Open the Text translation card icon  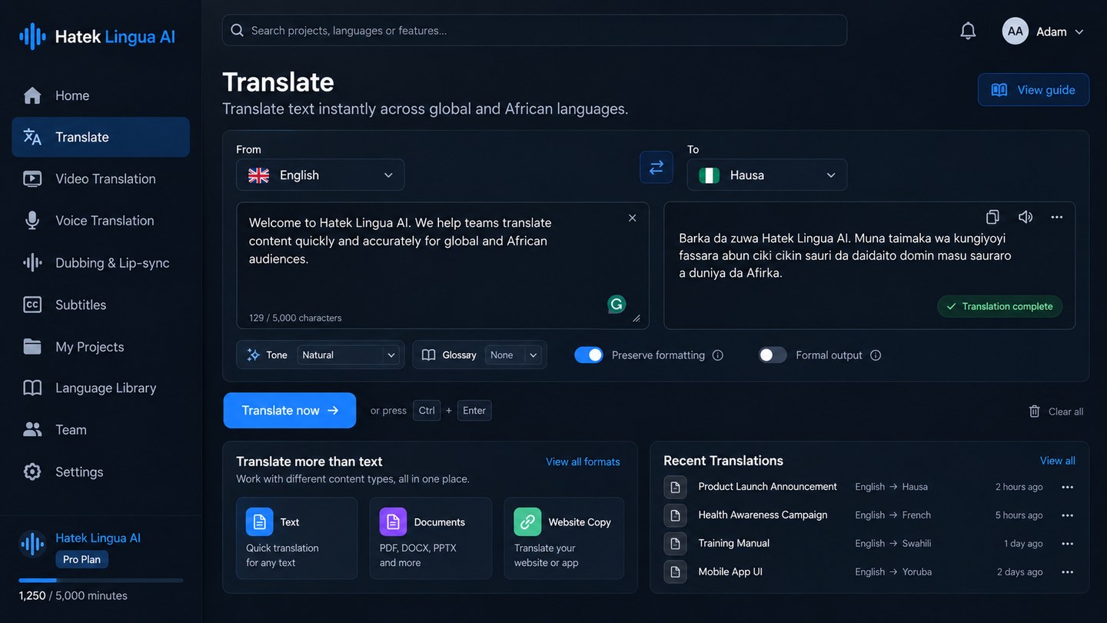259,521
